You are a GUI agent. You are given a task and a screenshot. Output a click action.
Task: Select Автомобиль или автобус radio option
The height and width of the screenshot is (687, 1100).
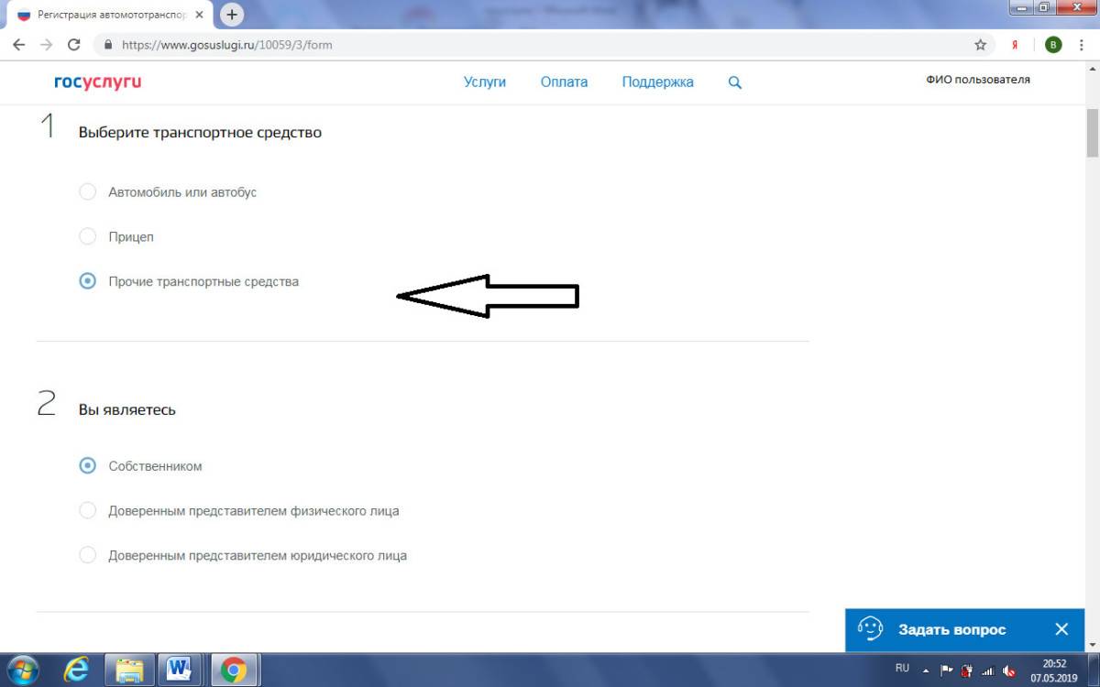point(87,192)
